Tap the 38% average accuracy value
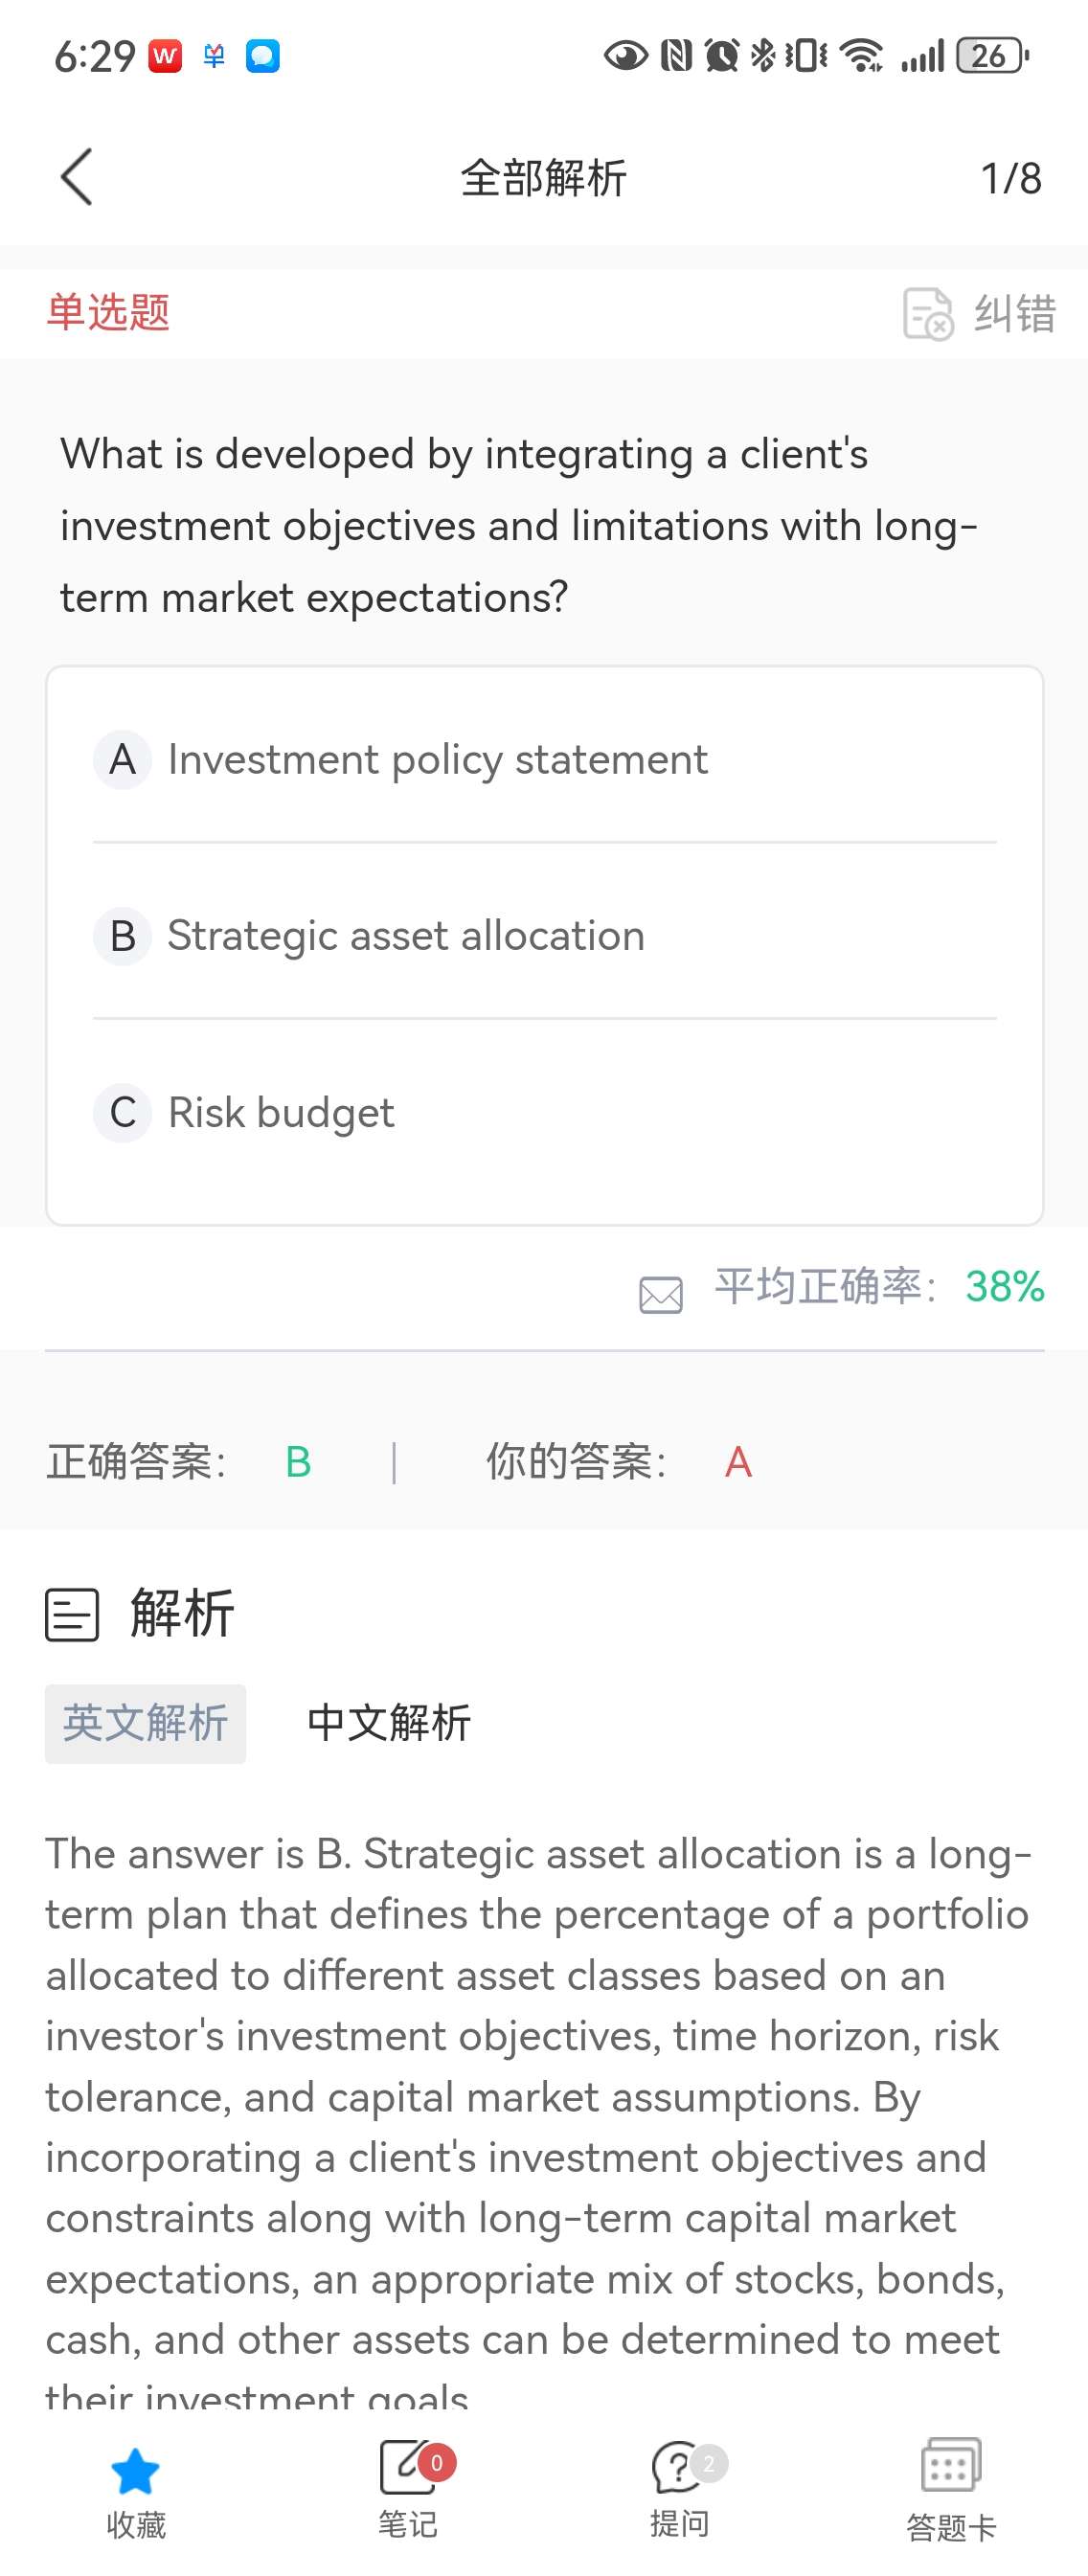The height and width of the screenshot is (2576, 1088). coord(1004,1286)
